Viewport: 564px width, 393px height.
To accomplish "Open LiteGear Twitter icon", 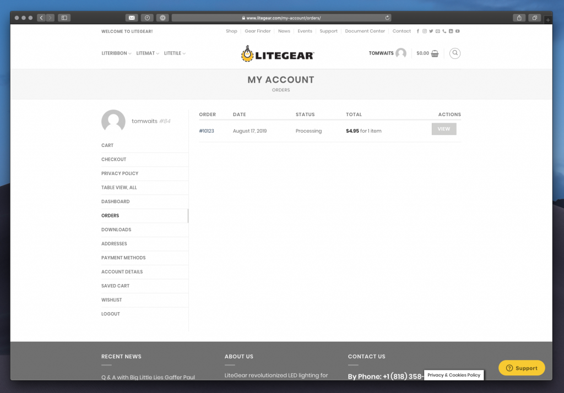I will coord(431,31).
